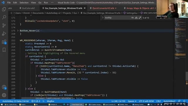Select language mode AutoHotkey2 in status bar

click(x=169, y=101)
